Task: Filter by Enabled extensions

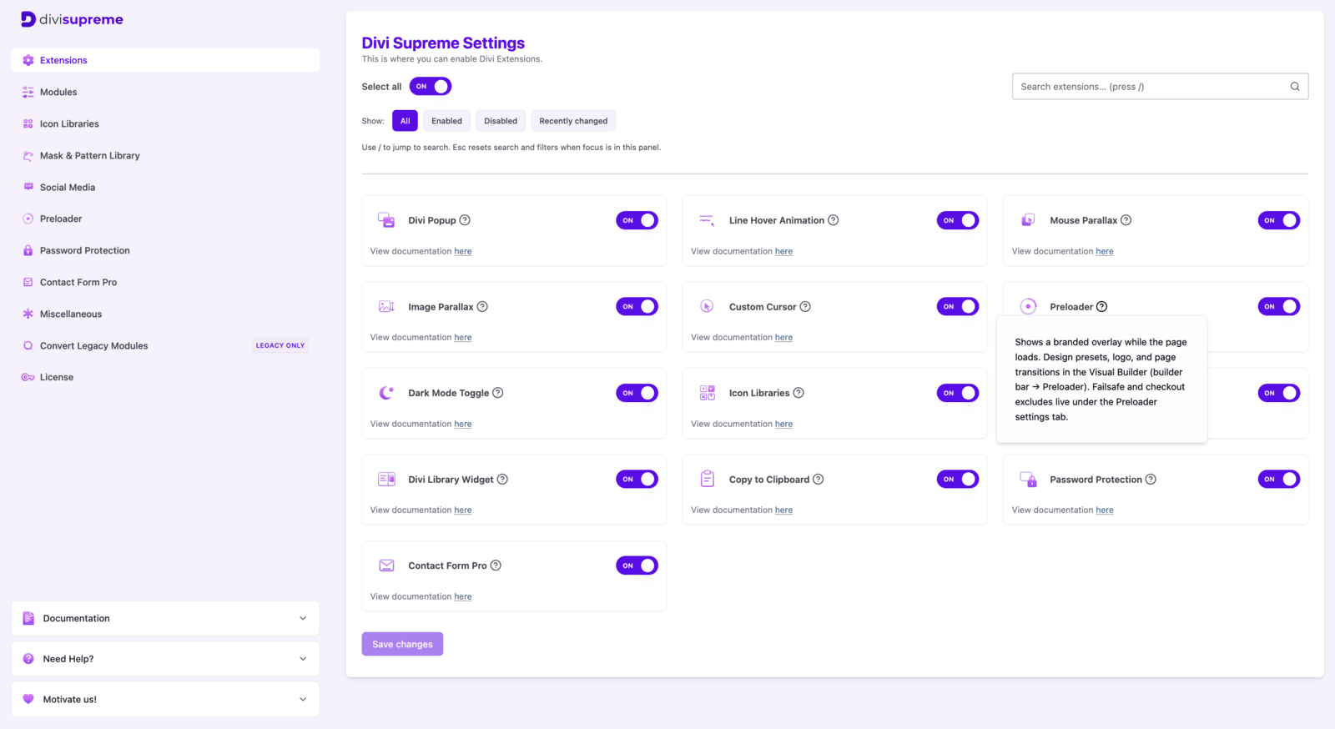Action: point(446,121)
